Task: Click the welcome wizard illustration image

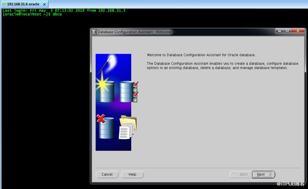Action: point(117,102)
